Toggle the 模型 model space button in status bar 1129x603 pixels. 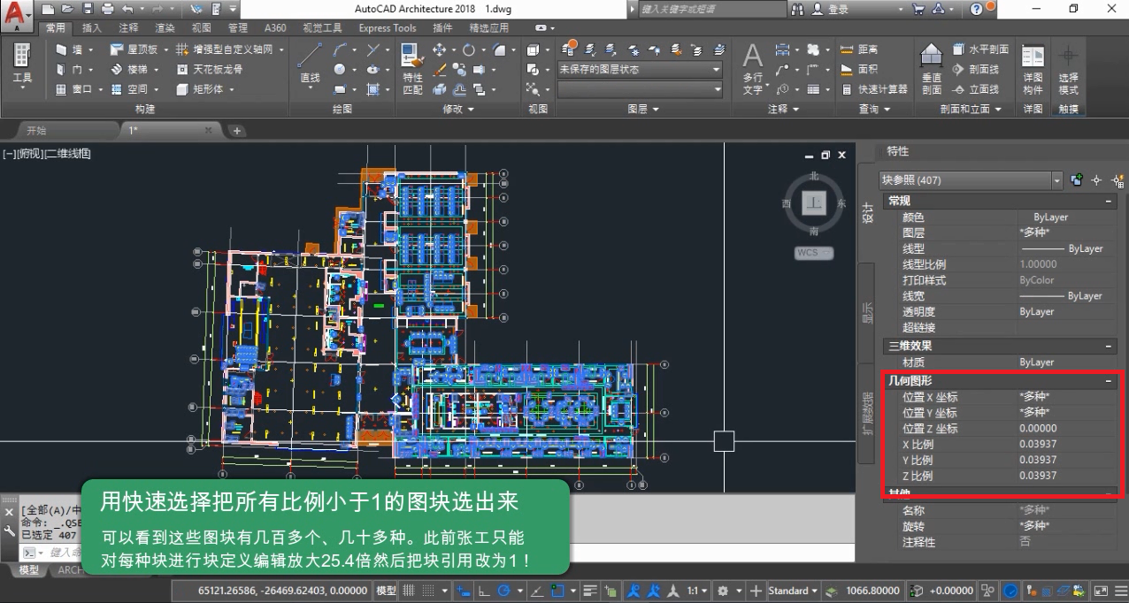tap(387, 591)
